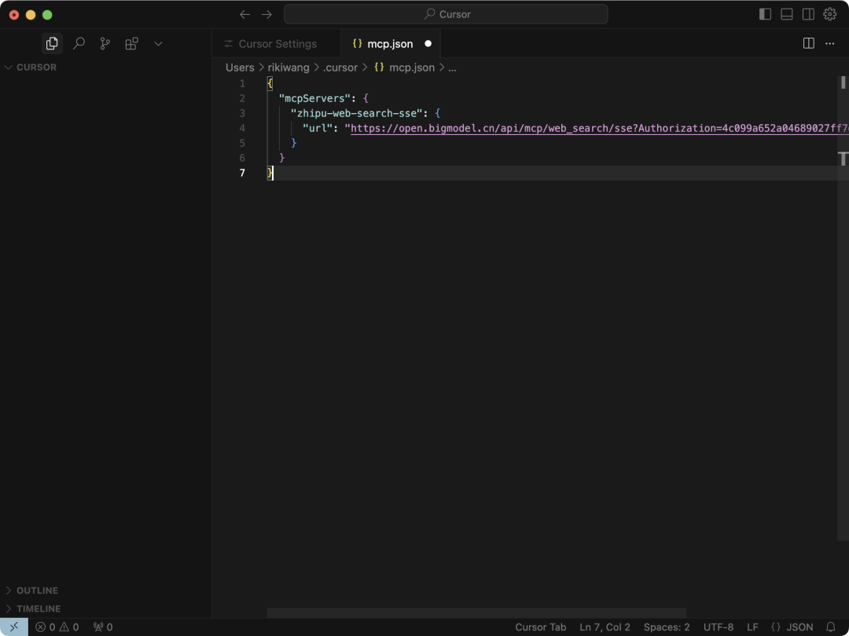Open the editor More Actions menu
Viewport: 849px width, 636px height.
830,43
